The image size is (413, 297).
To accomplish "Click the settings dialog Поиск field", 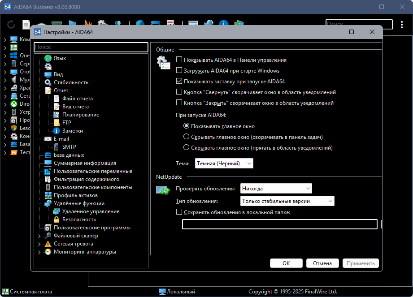I will (x=91, y=47).
